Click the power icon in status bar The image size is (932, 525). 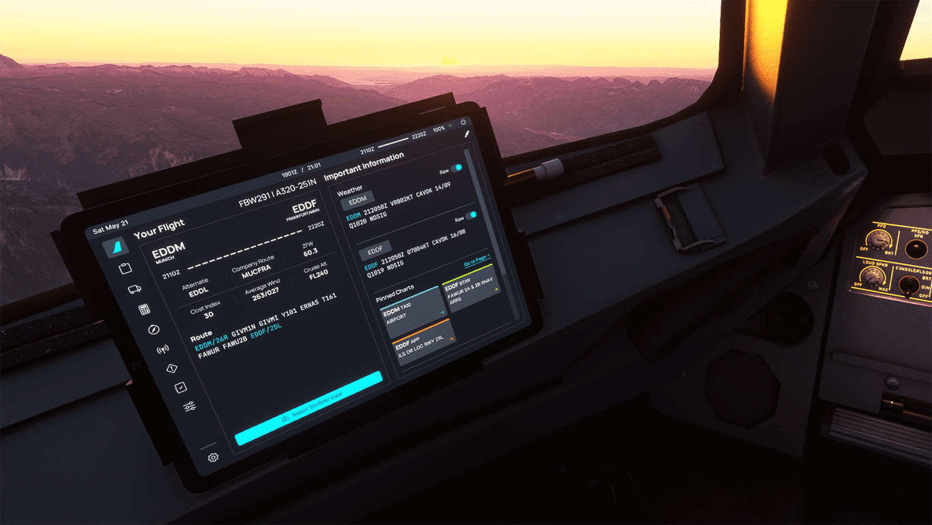point(463,122)
